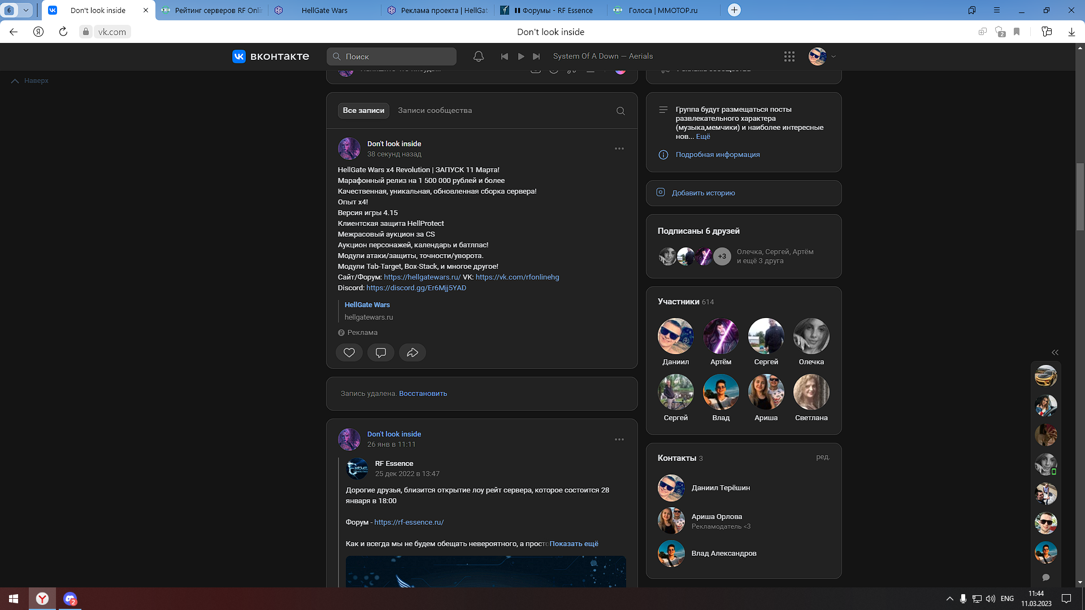Screen dimensions: 1085x610
Task: Expand group description with Ещё
Action: coord(703,137)
